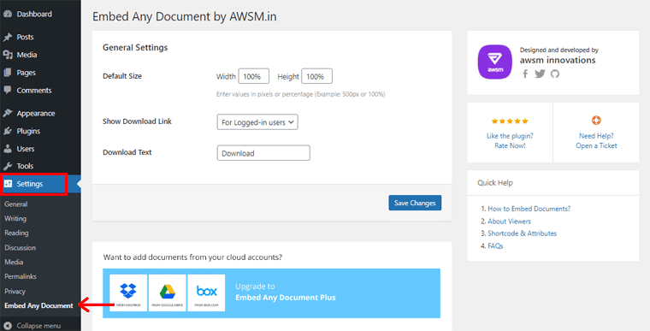Select Embed Any Document submenu item

tap(38, 305)
